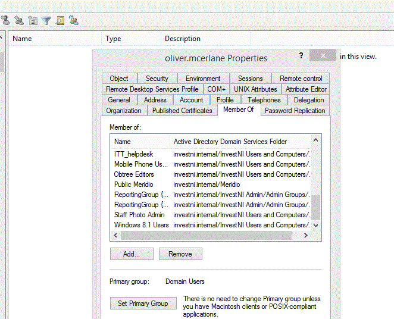Select the ITT_helpdesk group row
Screen dimensions: 394x319
click(x=211, y=154)
